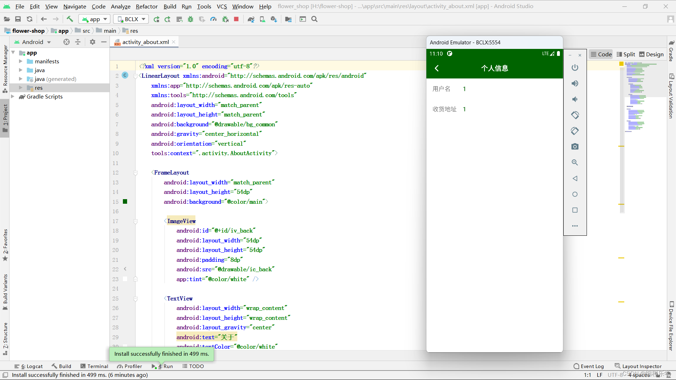
Task: Open the Terminal tool window
Action: click(94, 366)
